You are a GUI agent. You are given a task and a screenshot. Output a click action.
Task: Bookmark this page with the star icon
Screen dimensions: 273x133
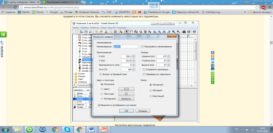coord(257,7)
